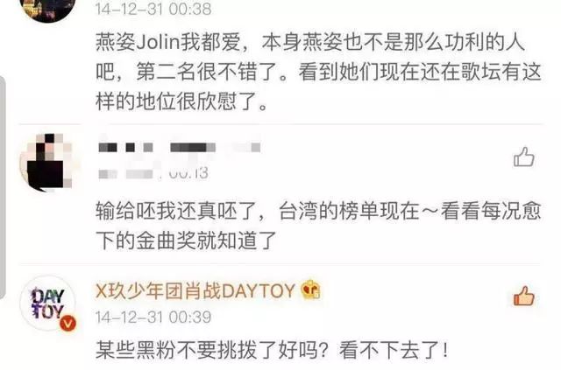Click the gray scrollbar on left edge
Viewport: 561px width, 370px height.
(x=3, y=187)
